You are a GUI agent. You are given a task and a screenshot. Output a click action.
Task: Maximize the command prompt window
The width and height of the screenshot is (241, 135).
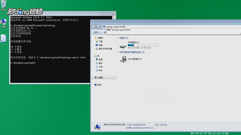[x=107, y=14]
